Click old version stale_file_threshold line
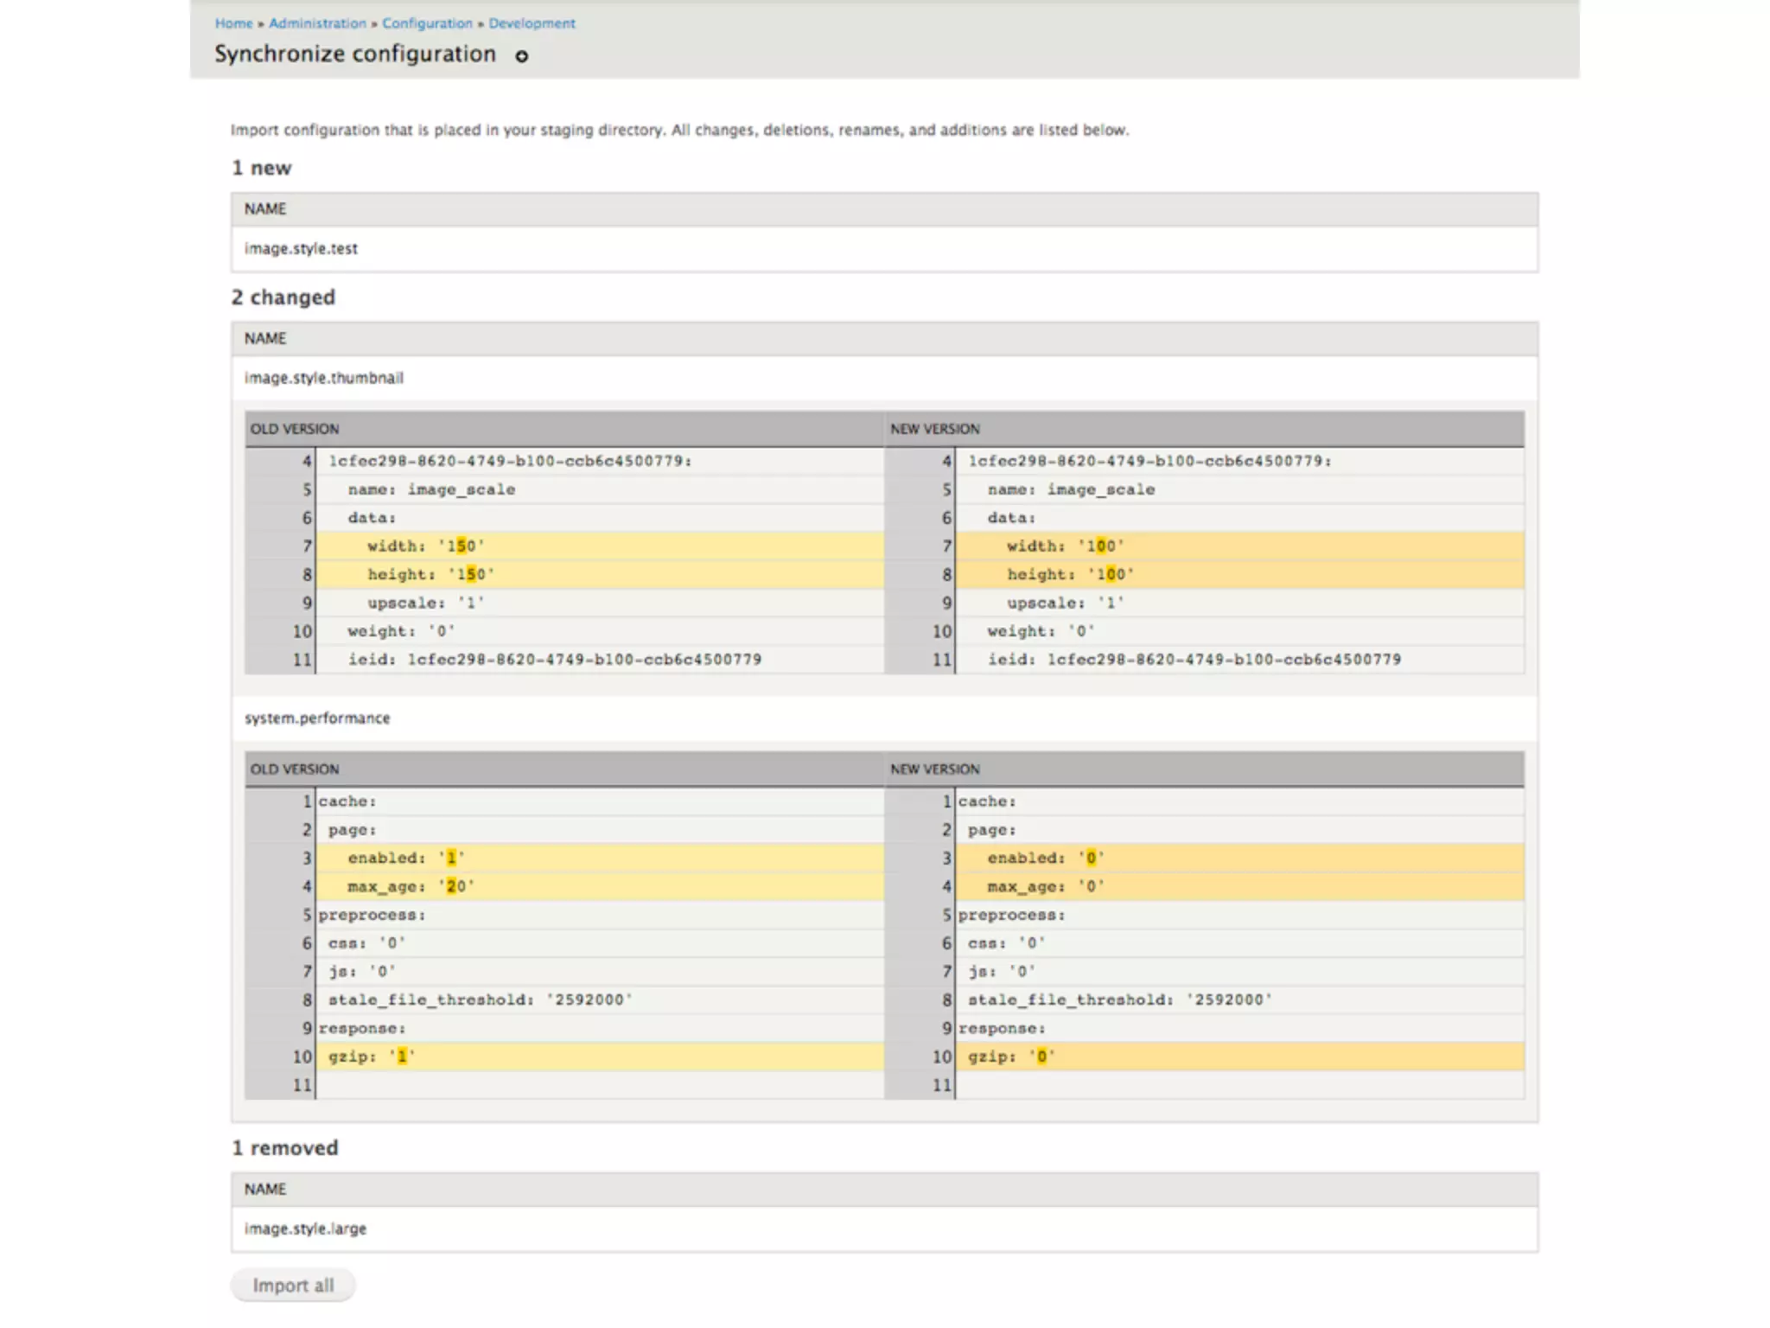 pos(600,999)
